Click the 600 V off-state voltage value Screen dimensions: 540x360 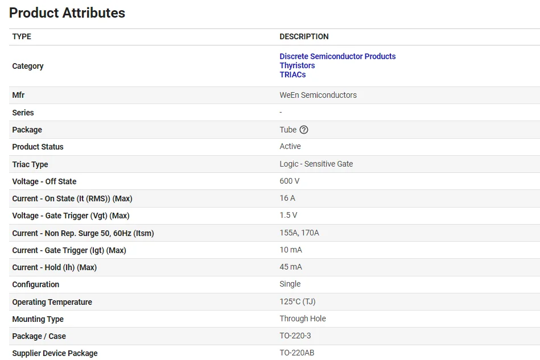coord(290,181)
